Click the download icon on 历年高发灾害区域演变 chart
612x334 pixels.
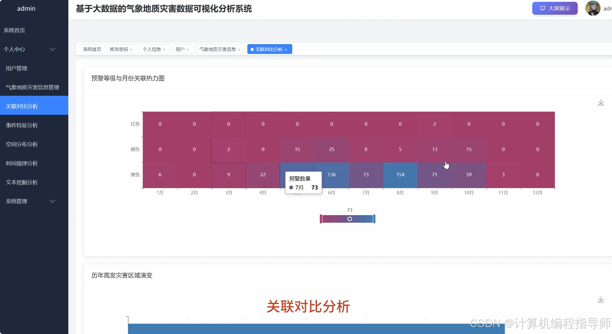coord(601,300)
